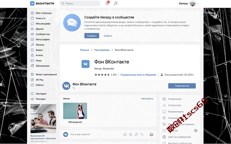This screenshot has width=231, height=144.
Task: Click the Подписаться button
Action: click(182, 86)
